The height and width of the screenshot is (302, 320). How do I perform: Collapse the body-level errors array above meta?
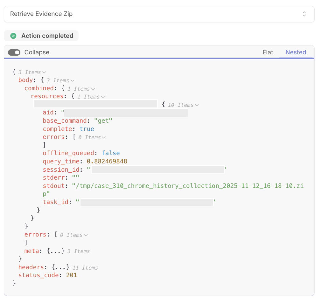point(86,235)
